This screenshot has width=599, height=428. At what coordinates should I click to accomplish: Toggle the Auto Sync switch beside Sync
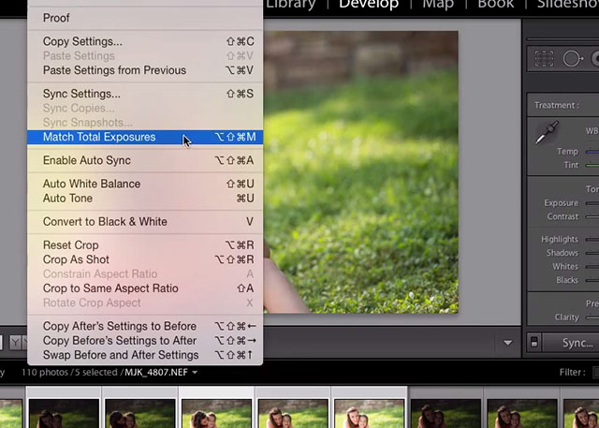point(534,343)
